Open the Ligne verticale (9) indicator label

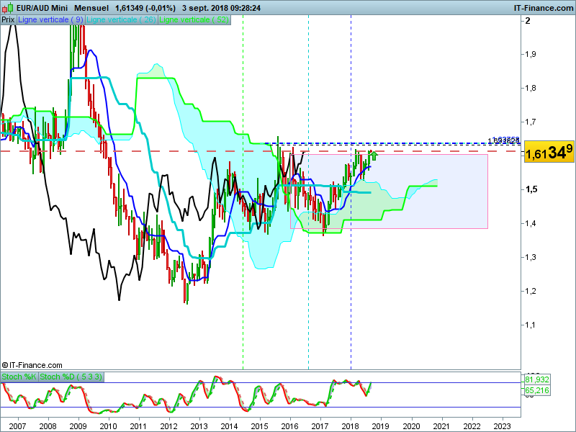pyautogui.click(x=50, y=20)
